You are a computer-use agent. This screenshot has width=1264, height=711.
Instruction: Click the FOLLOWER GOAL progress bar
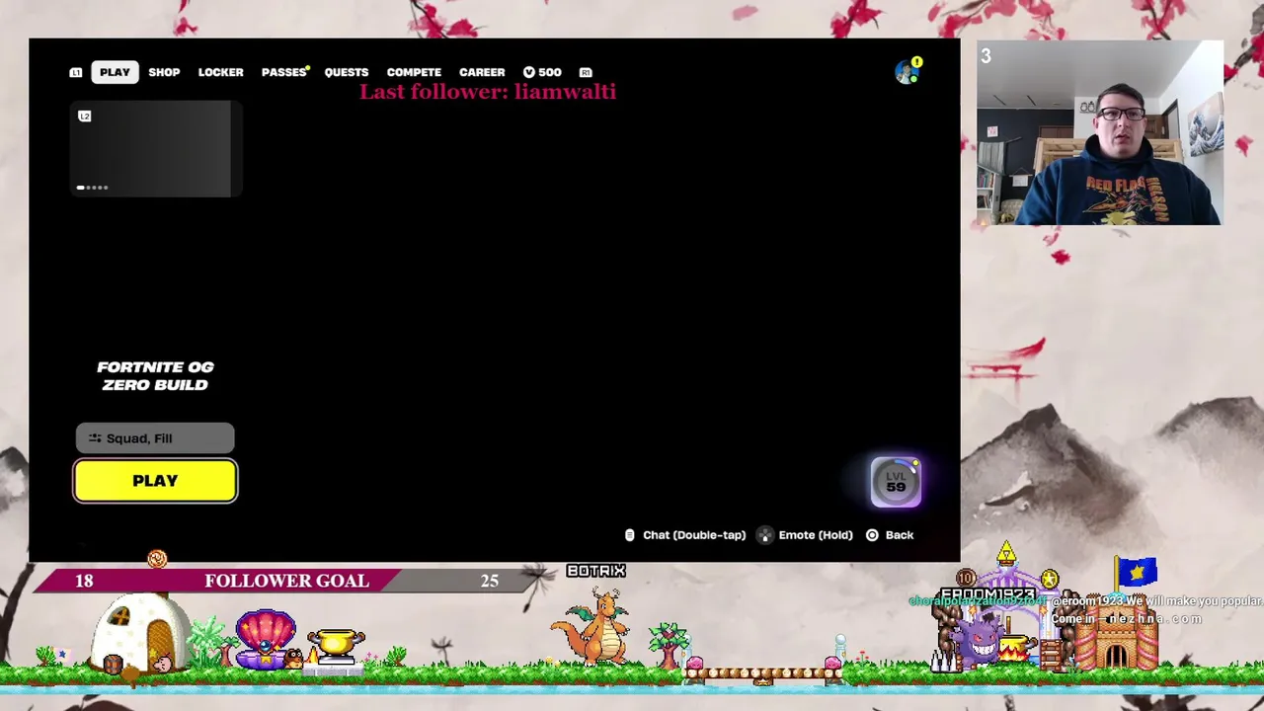coord(286,581)
